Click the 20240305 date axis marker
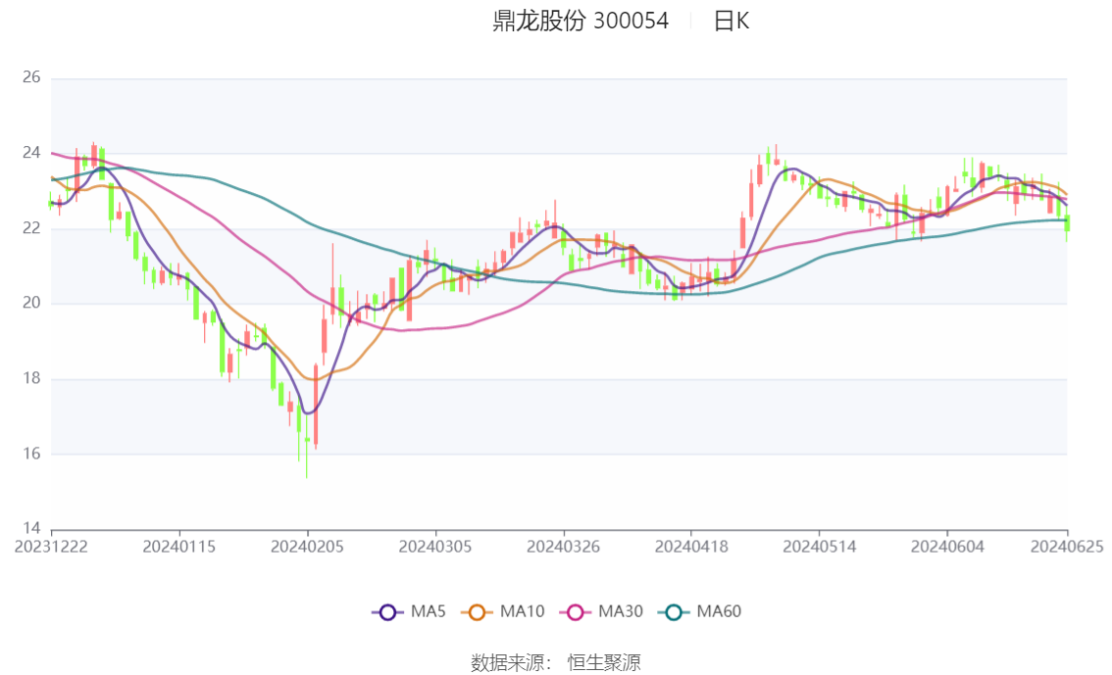This screenshot has width=1112, height=675. tap(435, 547)
